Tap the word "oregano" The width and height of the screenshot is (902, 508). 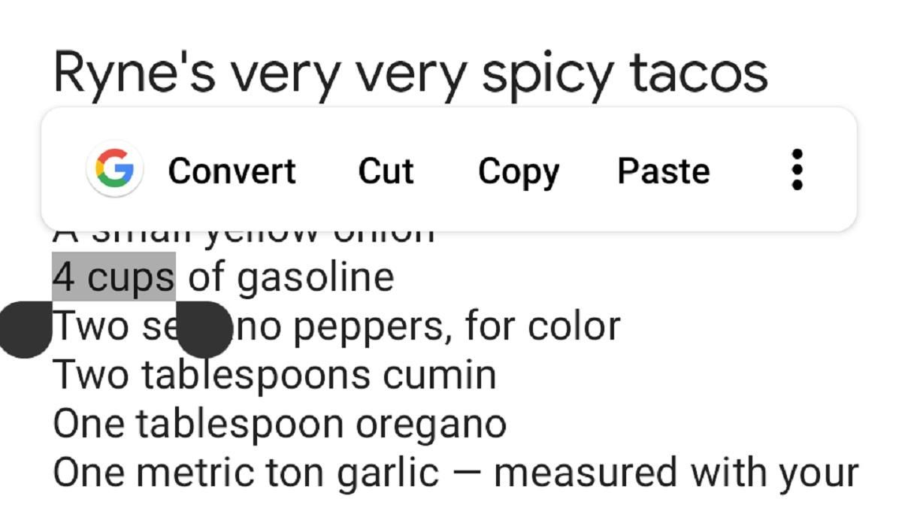(431, 424)
